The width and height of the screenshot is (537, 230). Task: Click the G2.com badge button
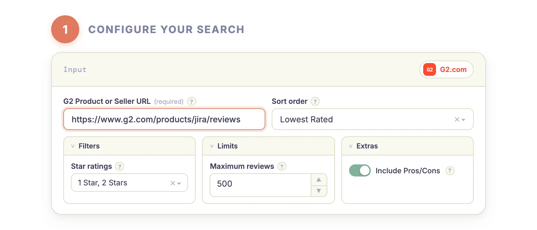point(446,69)
